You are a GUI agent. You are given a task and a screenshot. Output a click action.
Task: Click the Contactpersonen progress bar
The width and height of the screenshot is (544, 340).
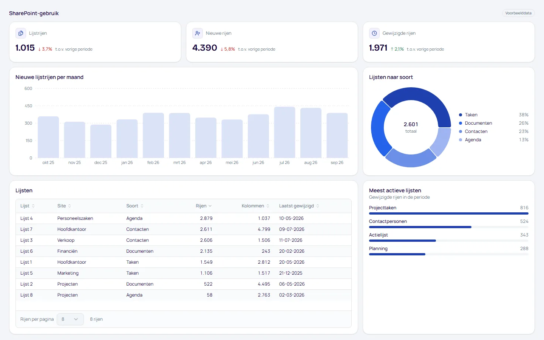[449, 227]
